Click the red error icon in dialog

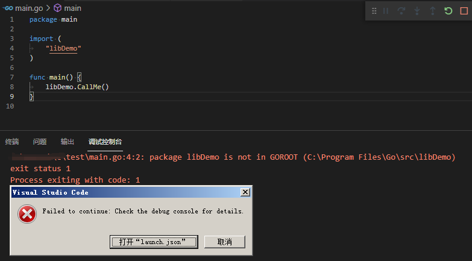27,214
